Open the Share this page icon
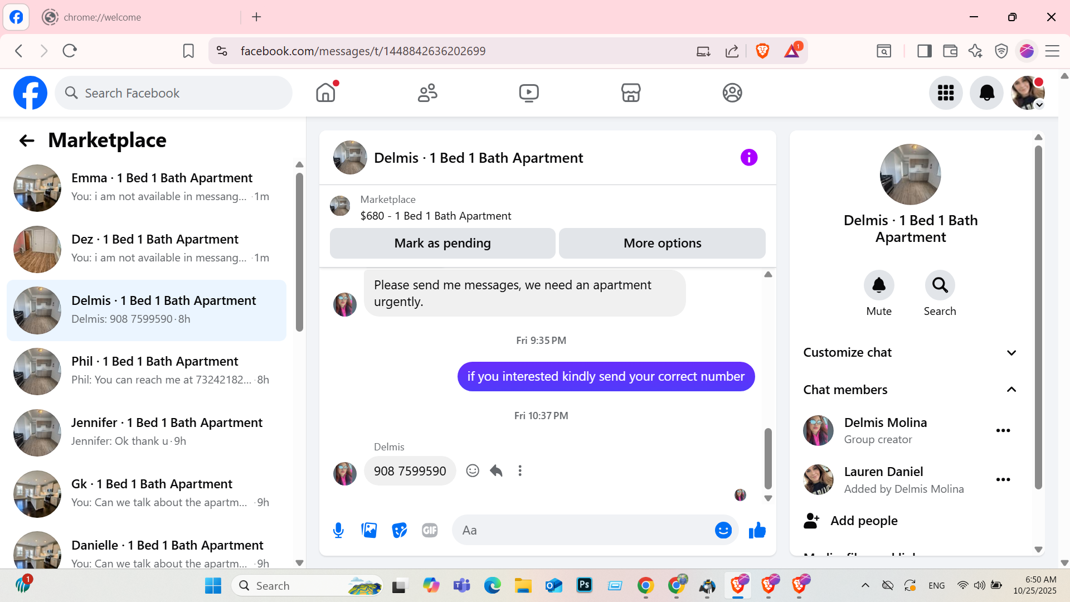The image size is (1070, 602). [x=732, y=51]
